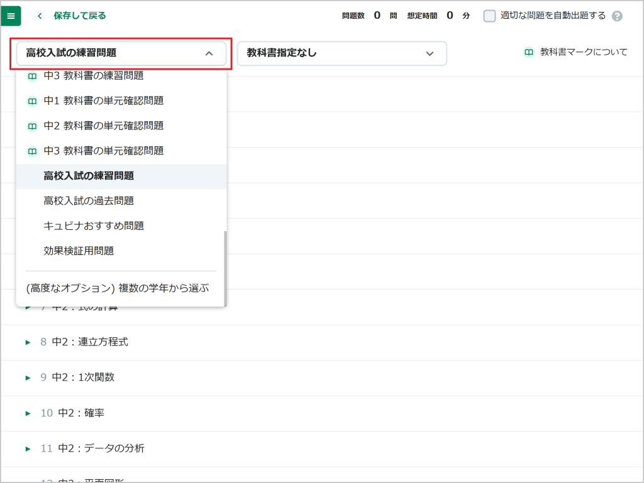This screenshot has height=483, width=644.
Task: Click the dropdown list scrollbar
Action: coord(225,269)
